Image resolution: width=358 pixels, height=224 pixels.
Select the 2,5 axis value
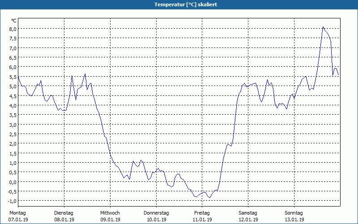[13, 134]
